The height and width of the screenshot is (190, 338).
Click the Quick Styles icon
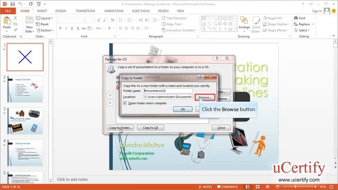[x=256, y=21]
